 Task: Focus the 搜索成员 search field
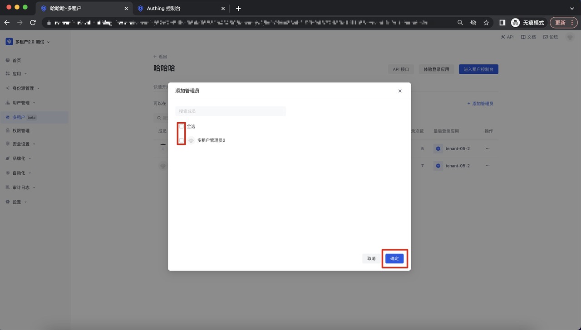coord(230,111)
